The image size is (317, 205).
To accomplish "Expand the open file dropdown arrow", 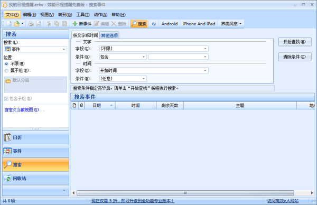I will point(22,24).
